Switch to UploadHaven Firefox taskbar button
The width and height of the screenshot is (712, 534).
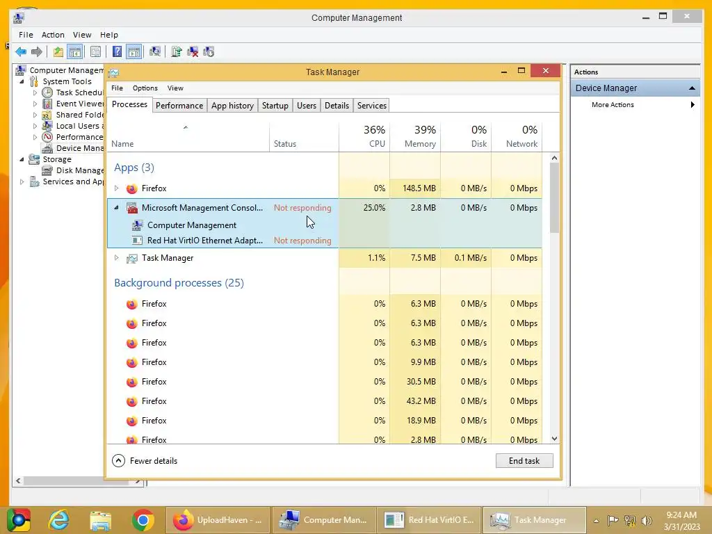pos(219,520)
